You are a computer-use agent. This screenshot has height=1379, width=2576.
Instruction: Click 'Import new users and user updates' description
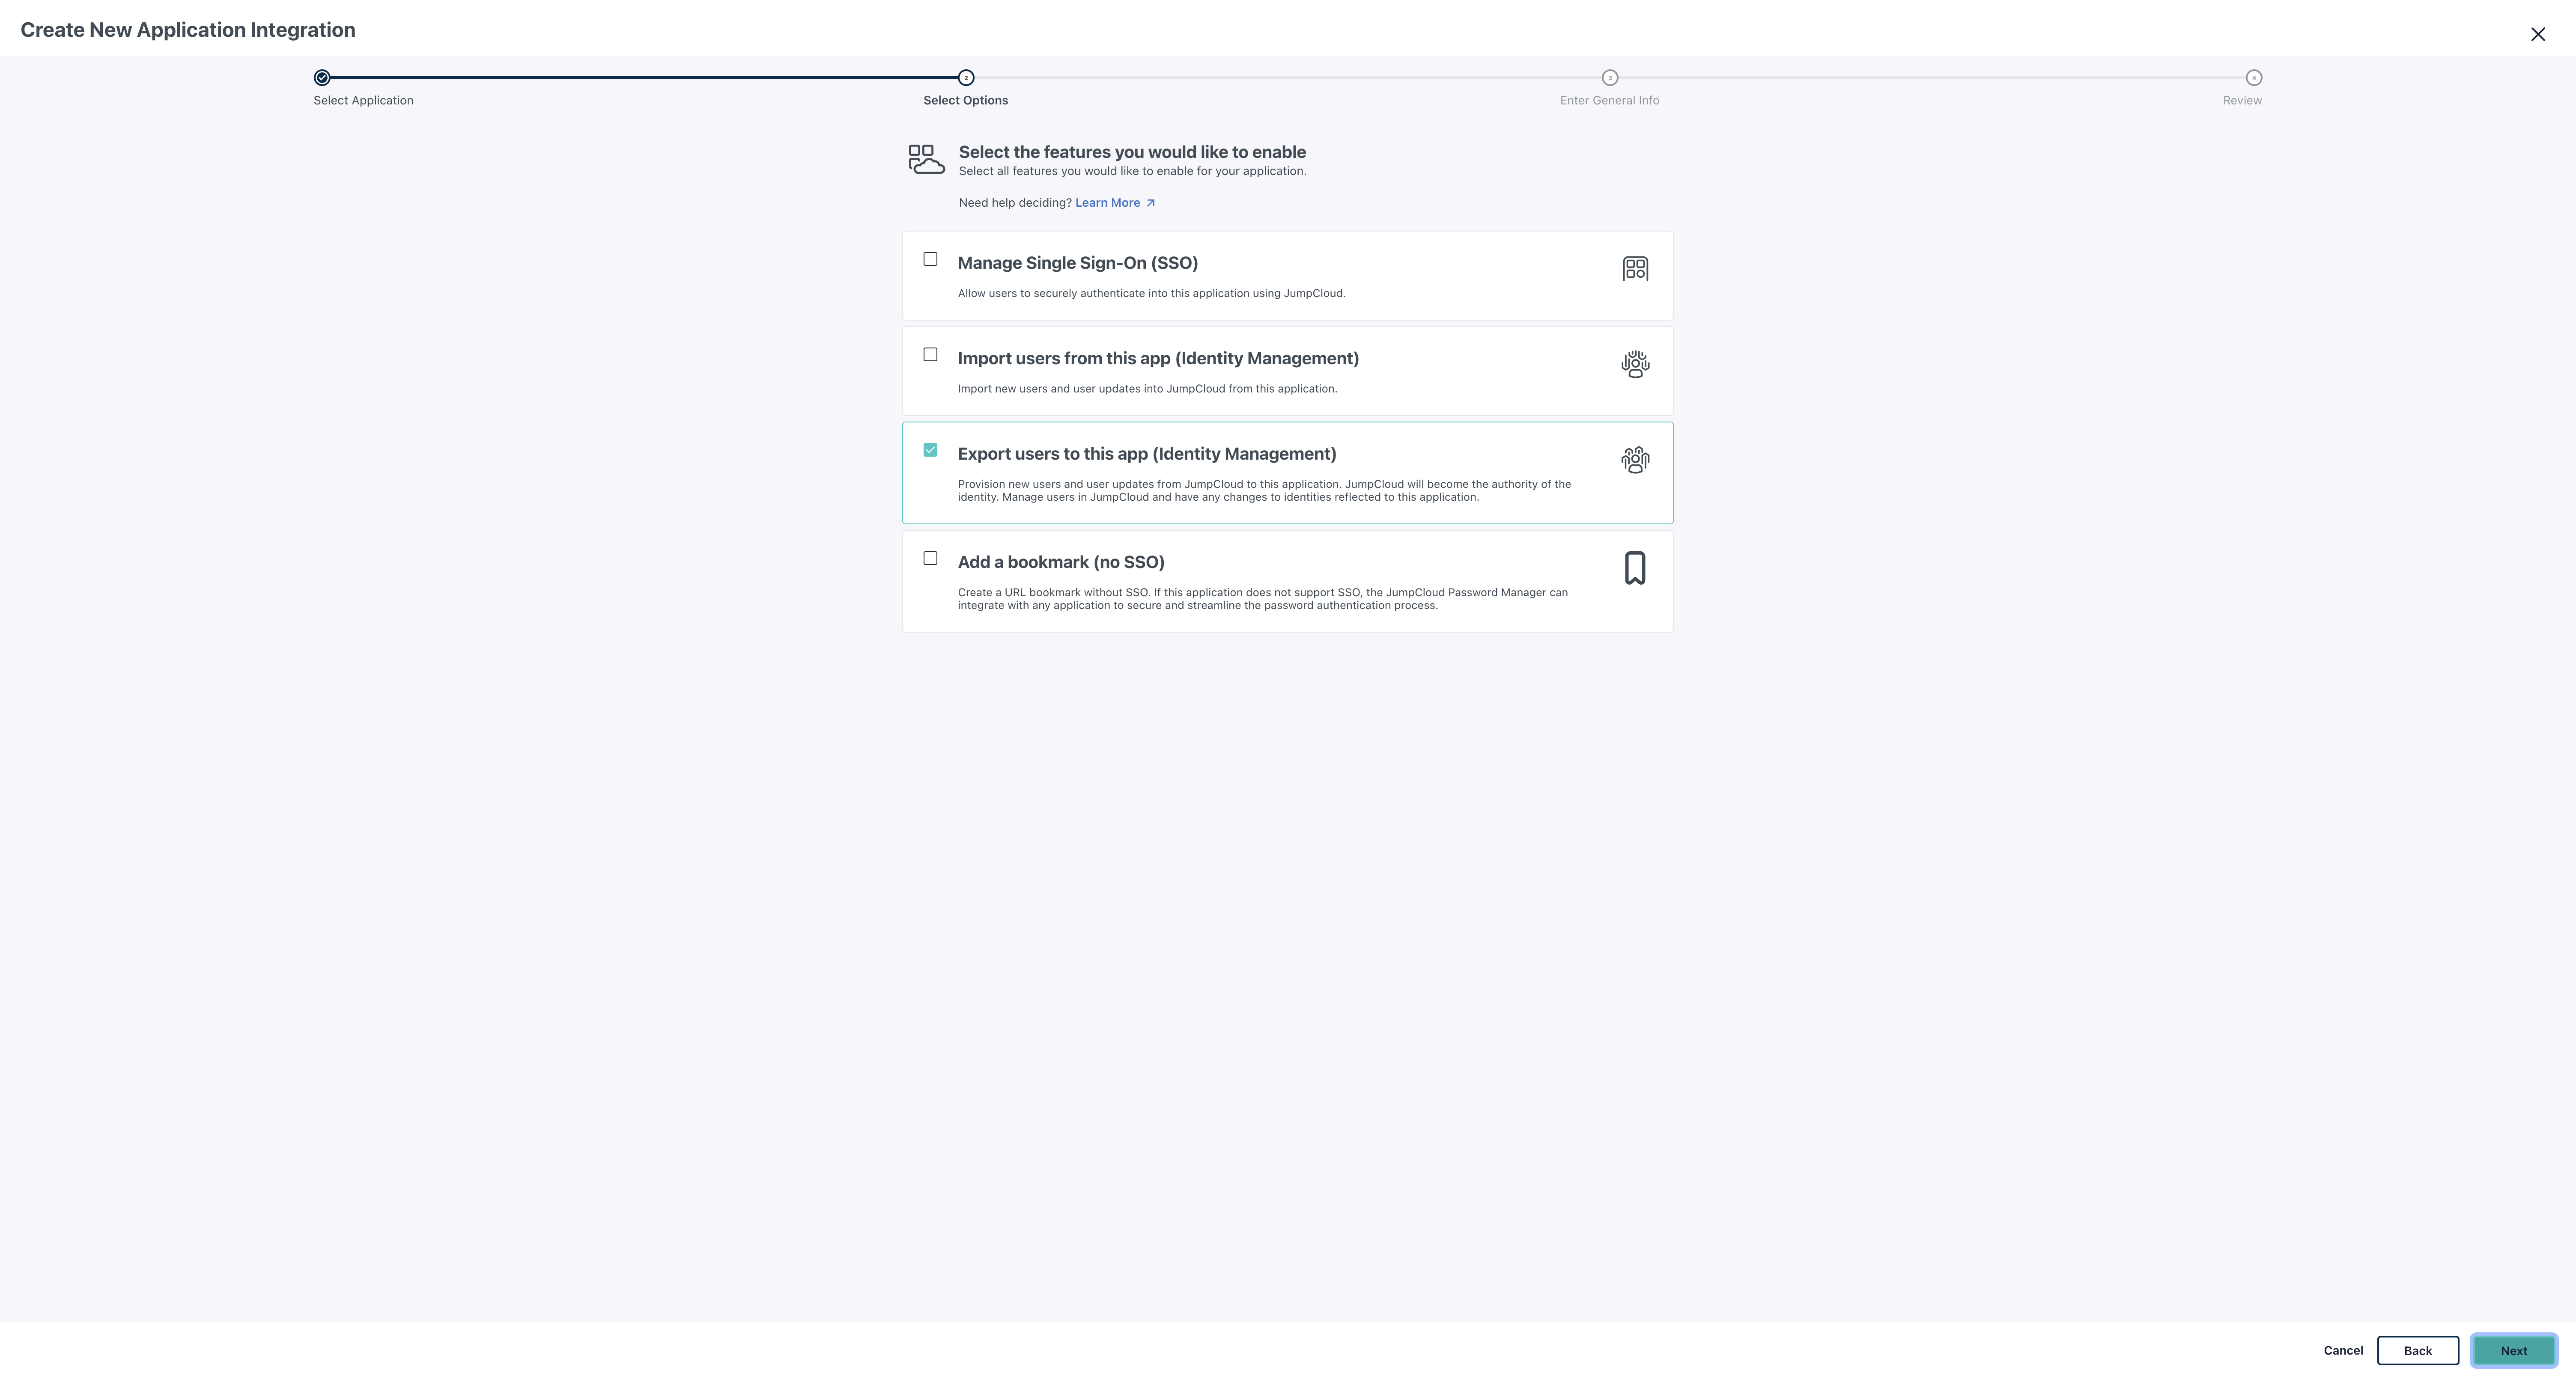pos(1147,389)
